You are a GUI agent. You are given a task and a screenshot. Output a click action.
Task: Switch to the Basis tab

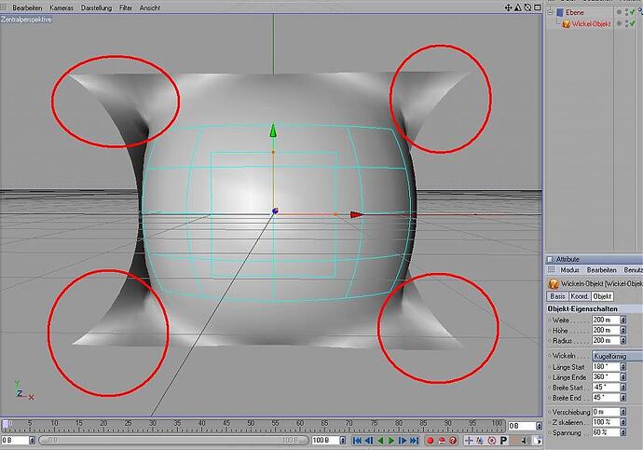tap(557, 296)
